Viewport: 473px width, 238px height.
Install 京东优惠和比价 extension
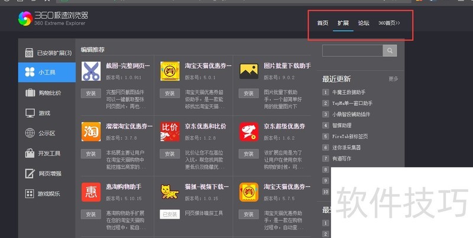[x=170, y=154]
